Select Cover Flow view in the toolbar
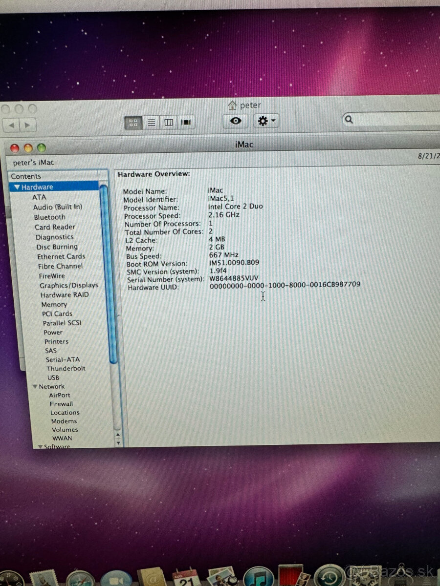This screenshot has width=440, height=586. tap(186, 123)
